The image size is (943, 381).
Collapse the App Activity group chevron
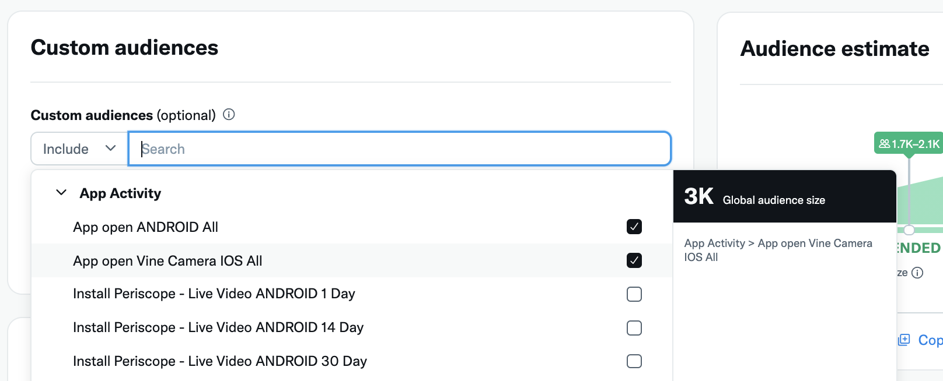click(x=61, y=193)
